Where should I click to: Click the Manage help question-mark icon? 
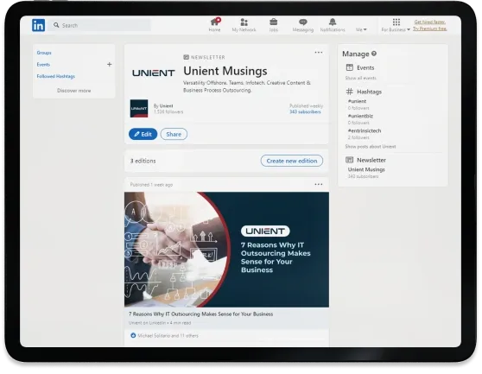click(x=374, y=54)
